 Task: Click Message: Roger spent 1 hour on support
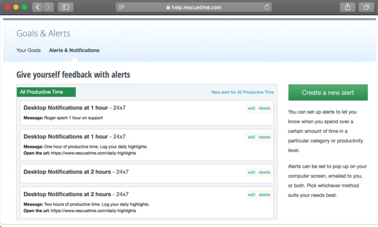pyautogui.click(x=63, y=118)
